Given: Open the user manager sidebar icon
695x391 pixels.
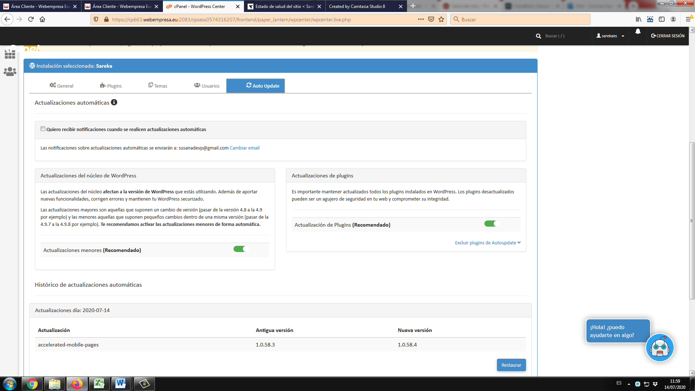Looking at the screenshot, I should [10, 72].
